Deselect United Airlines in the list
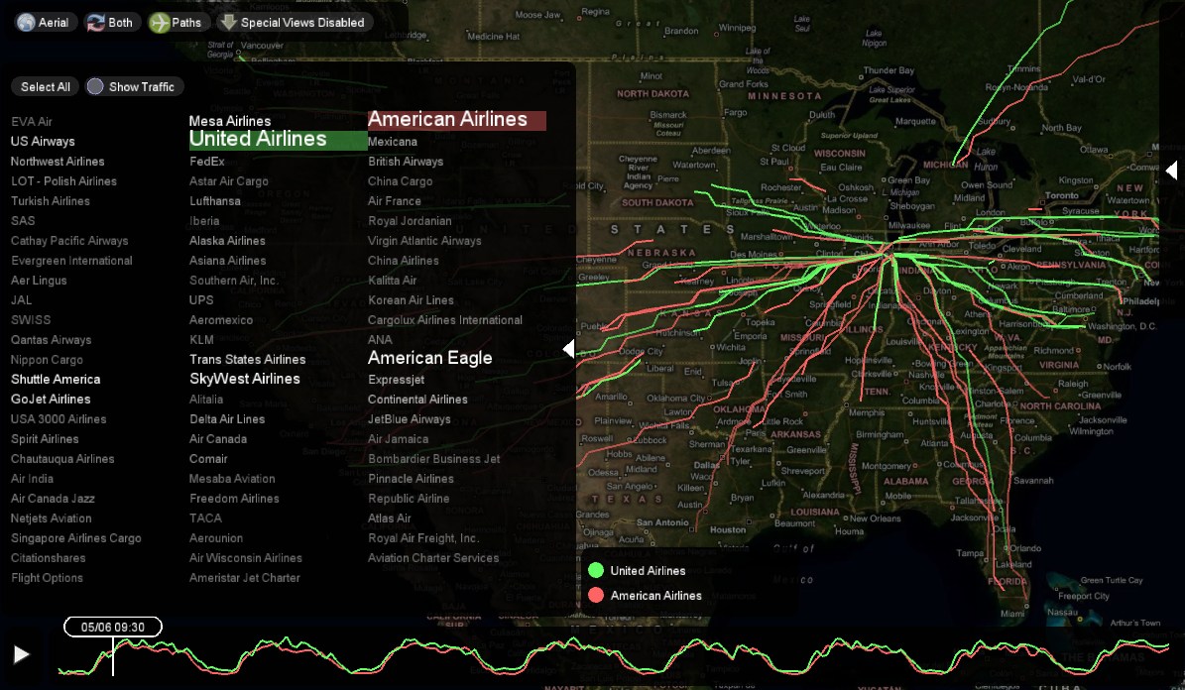Viewport: 1185px width, 690px height. tap(278, 140)
